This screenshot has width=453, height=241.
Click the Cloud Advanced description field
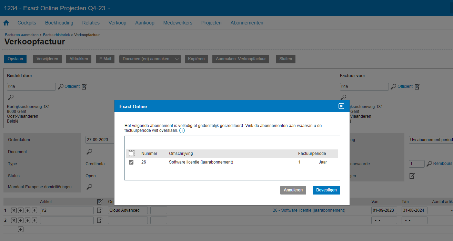[128, 210]
